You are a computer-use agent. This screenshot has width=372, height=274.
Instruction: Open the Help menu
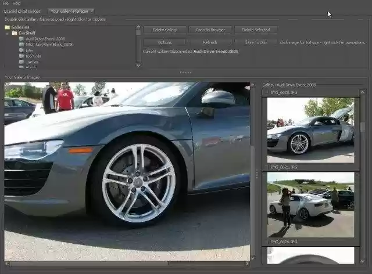tap(16, 3)
